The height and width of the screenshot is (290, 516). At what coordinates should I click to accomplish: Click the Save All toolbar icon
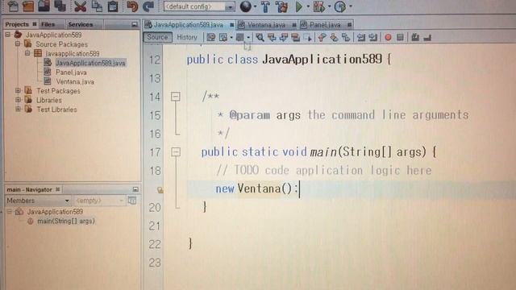(60, 6)
